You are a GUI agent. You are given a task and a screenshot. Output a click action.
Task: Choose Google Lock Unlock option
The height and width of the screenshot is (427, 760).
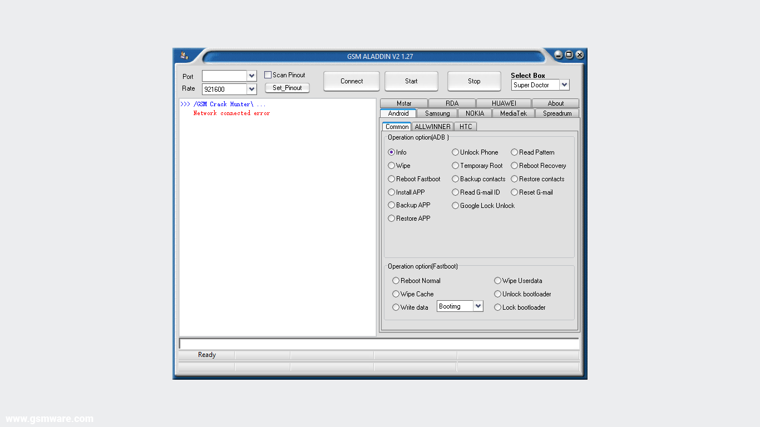tap(455, 205)
